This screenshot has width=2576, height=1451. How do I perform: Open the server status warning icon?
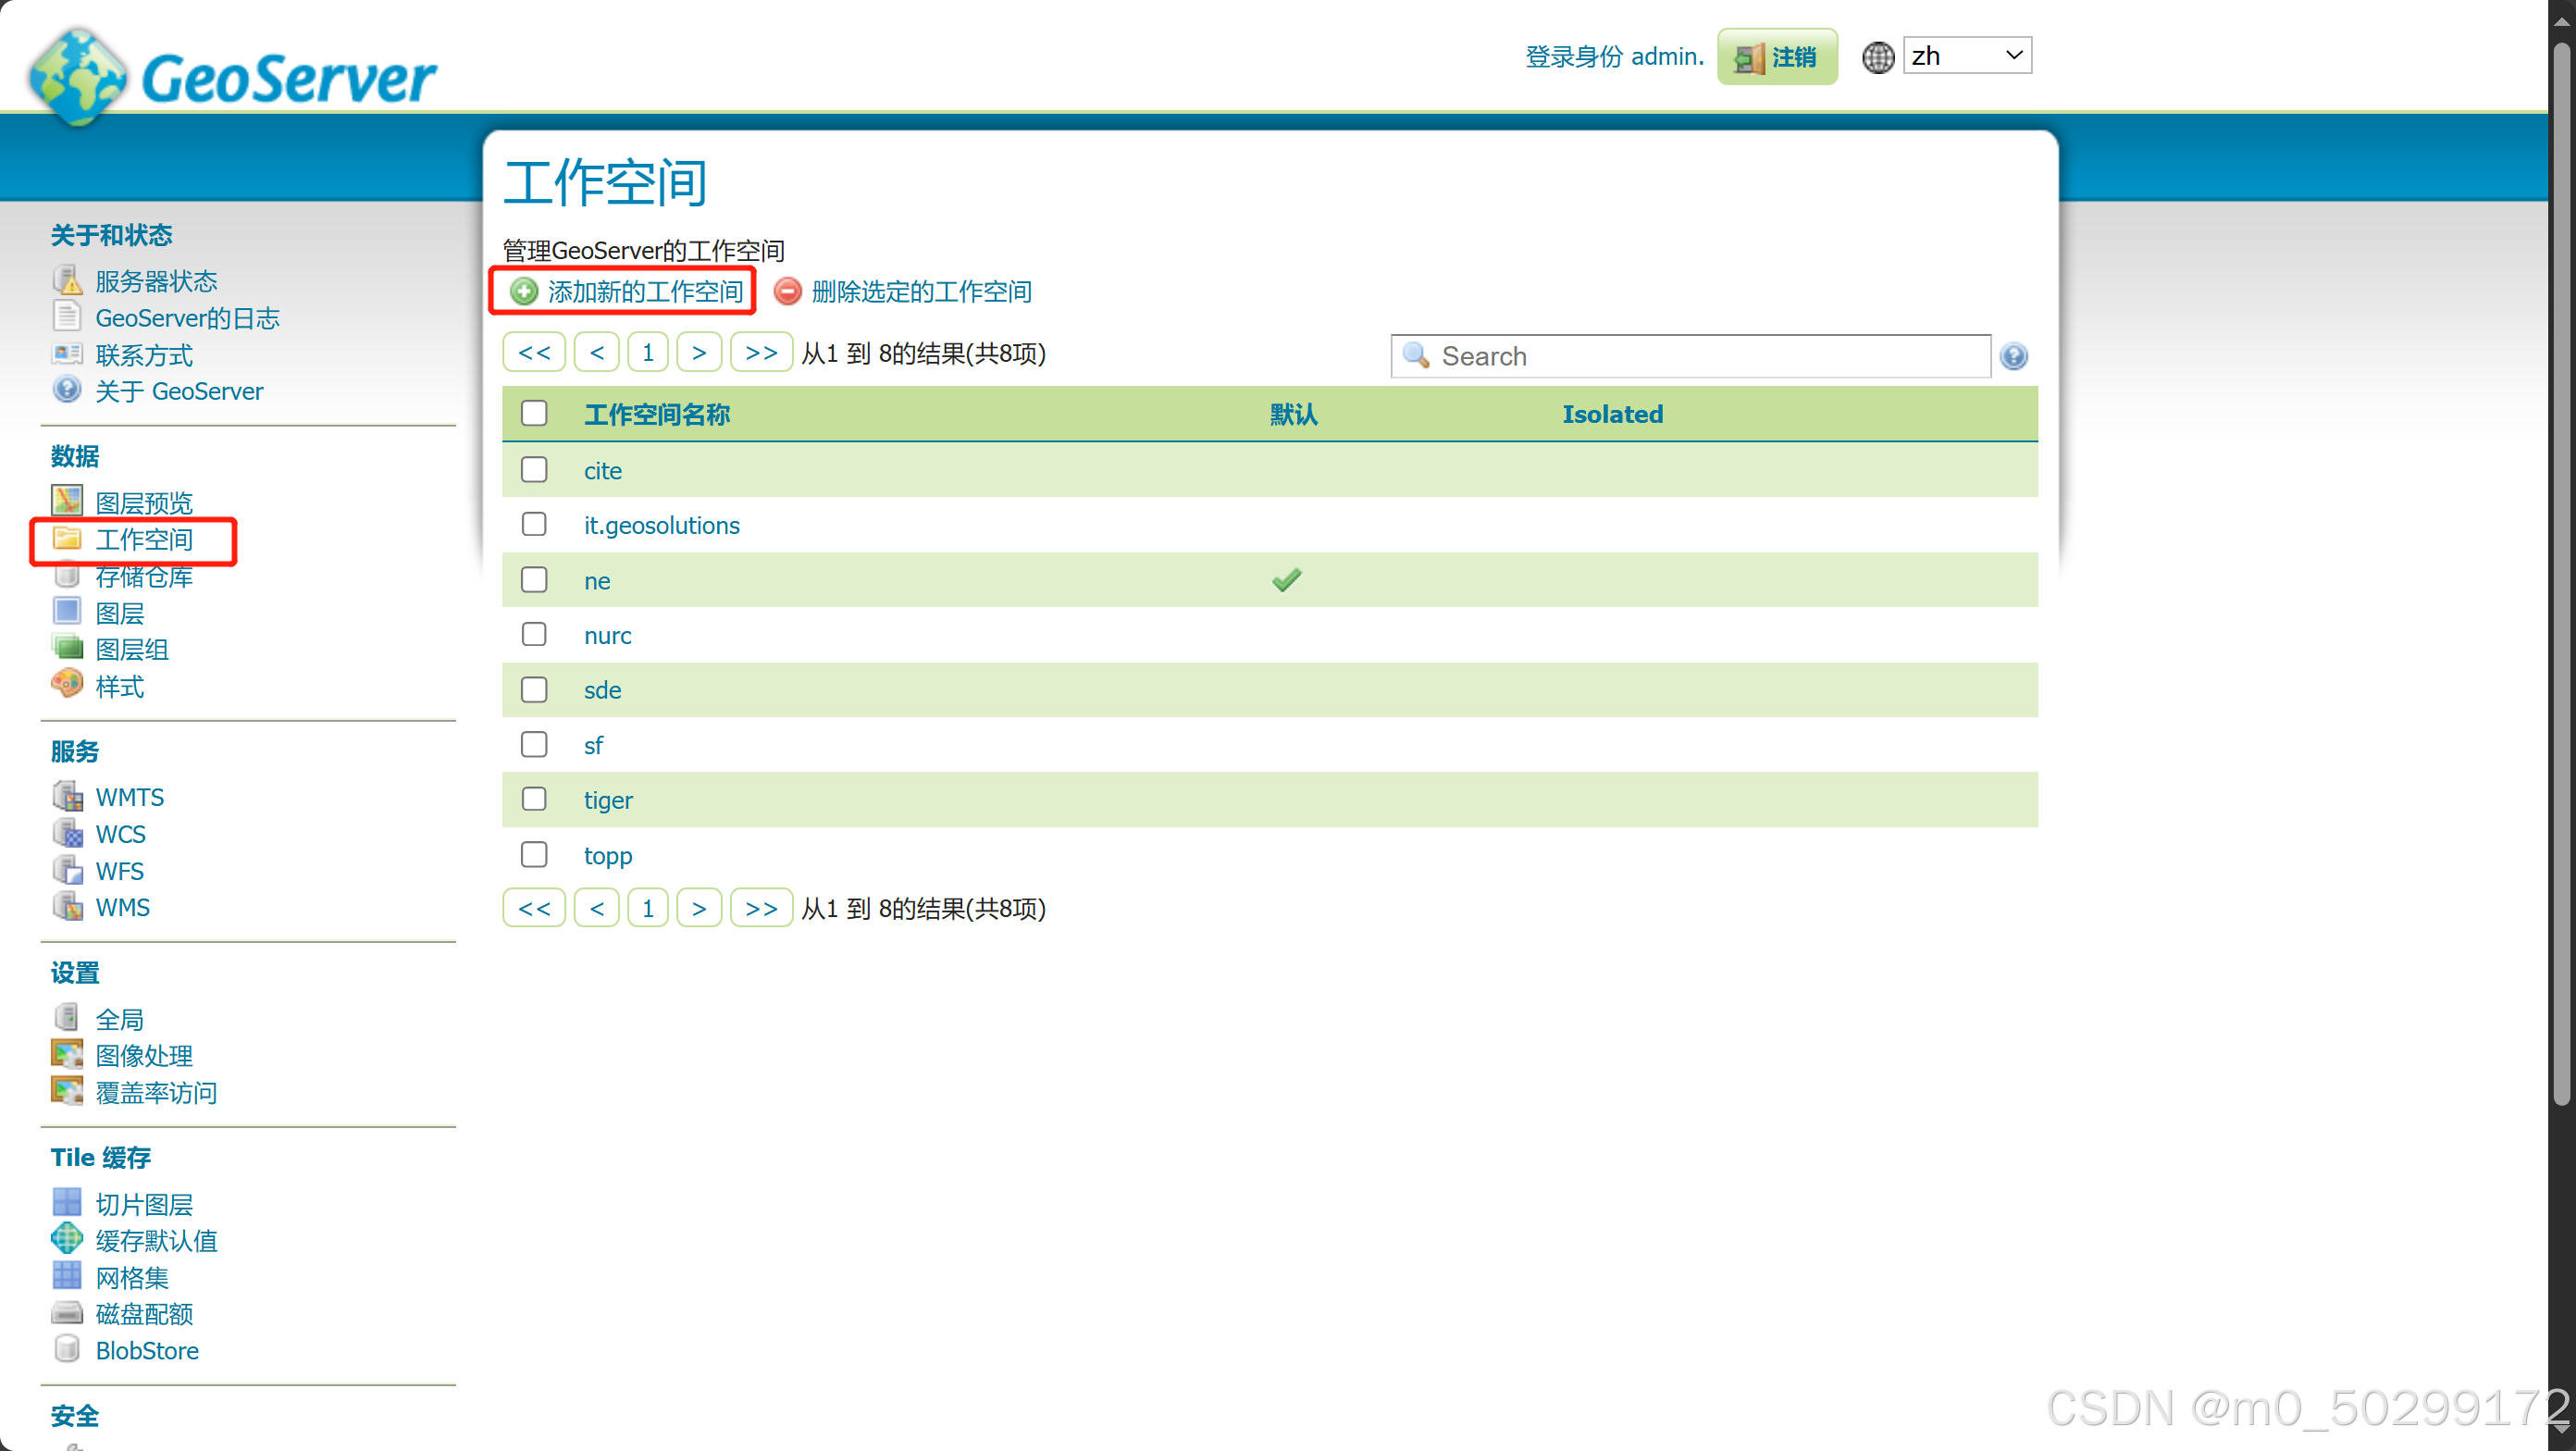[x=67, y=280]
